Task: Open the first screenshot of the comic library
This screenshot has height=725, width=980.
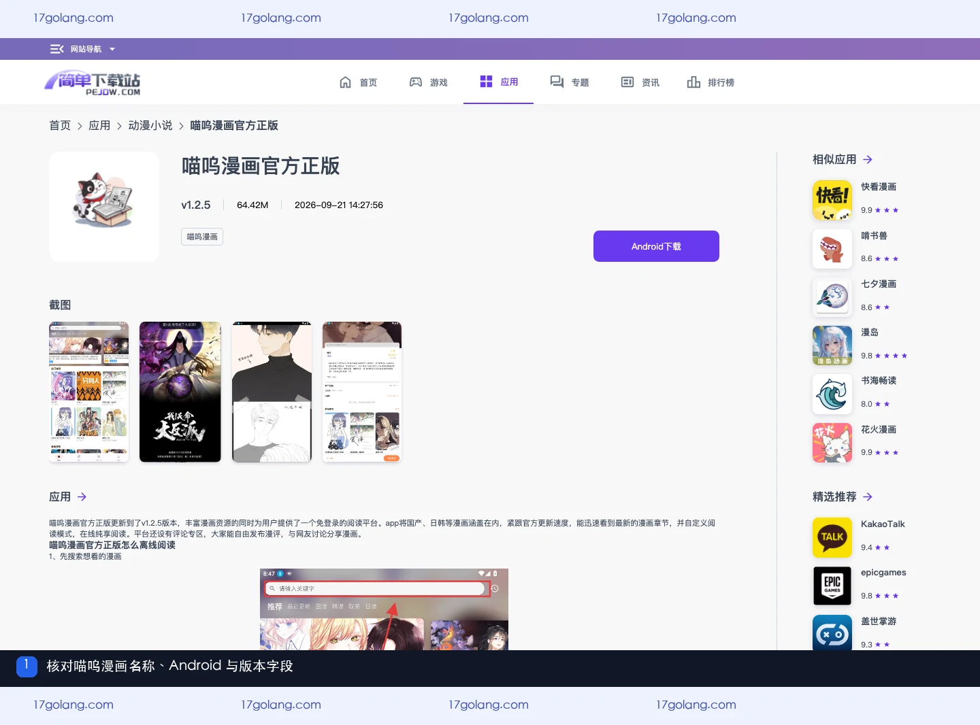Action: point(89,392)
